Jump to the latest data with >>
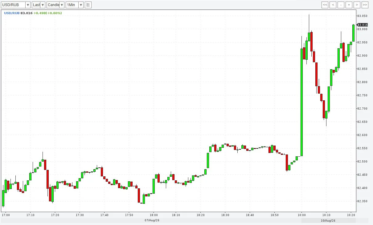The width and height of the screenshot is (373, 225). (365, 5)
